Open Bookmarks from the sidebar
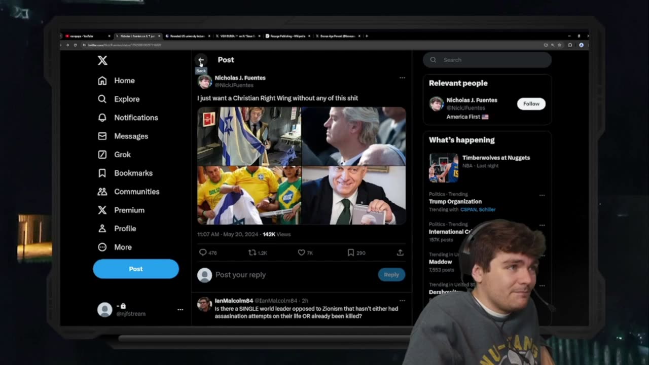649x365 pixels. pyautogui.click(x=125, y=173)
